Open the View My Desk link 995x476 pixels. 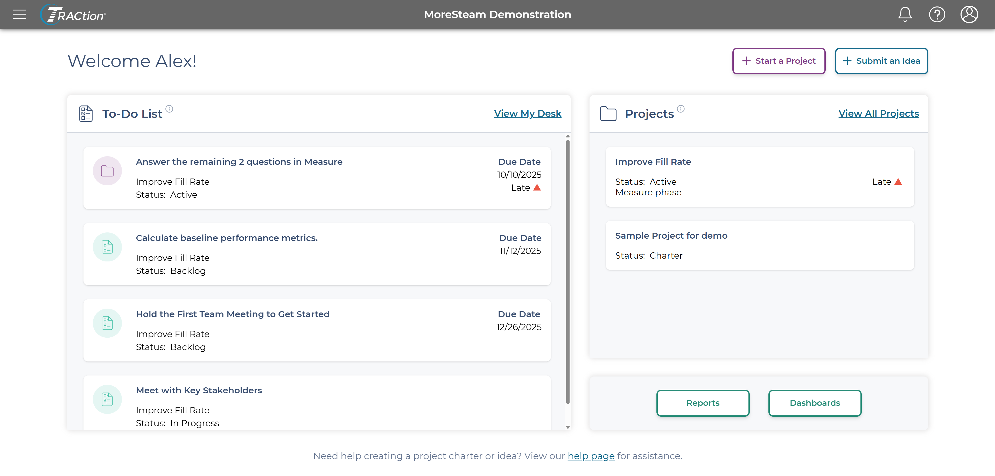click(528, 113)
